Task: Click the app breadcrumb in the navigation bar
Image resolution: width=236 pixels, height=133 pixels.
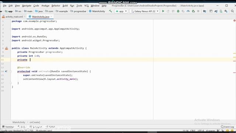Action: (9, 11)
